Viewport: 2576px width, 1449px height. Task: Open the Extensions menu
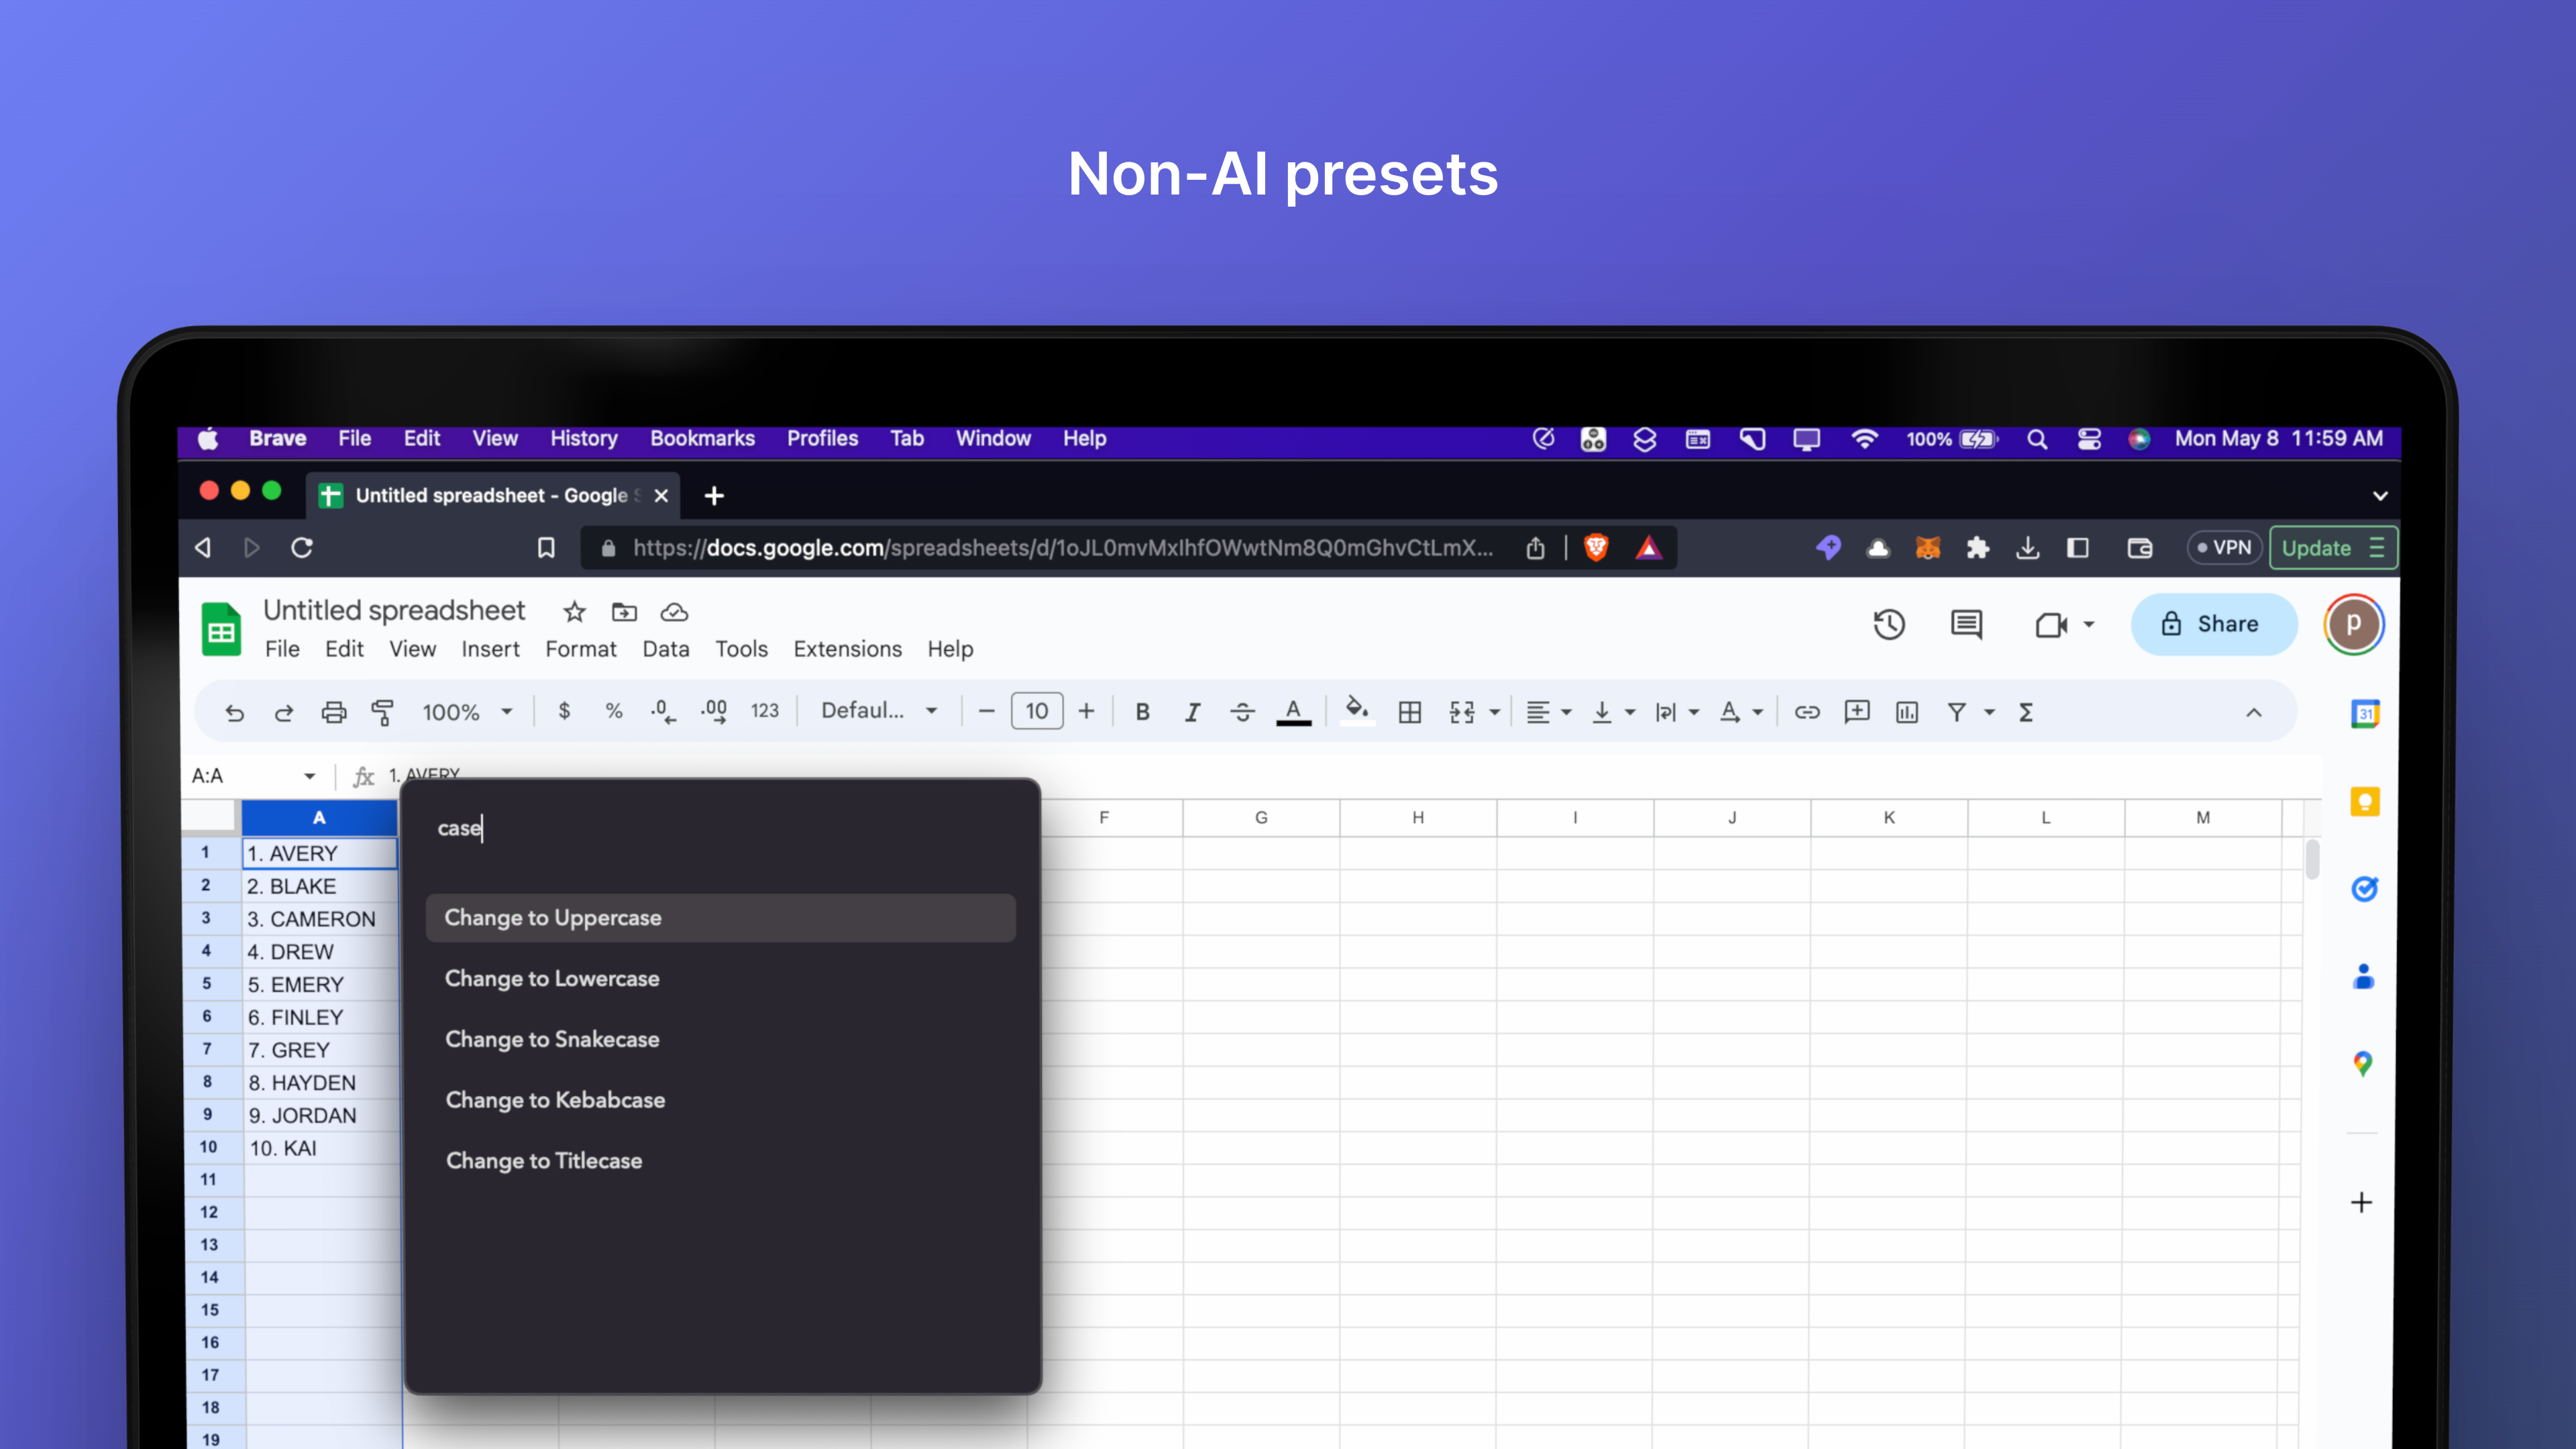[847, 649]
